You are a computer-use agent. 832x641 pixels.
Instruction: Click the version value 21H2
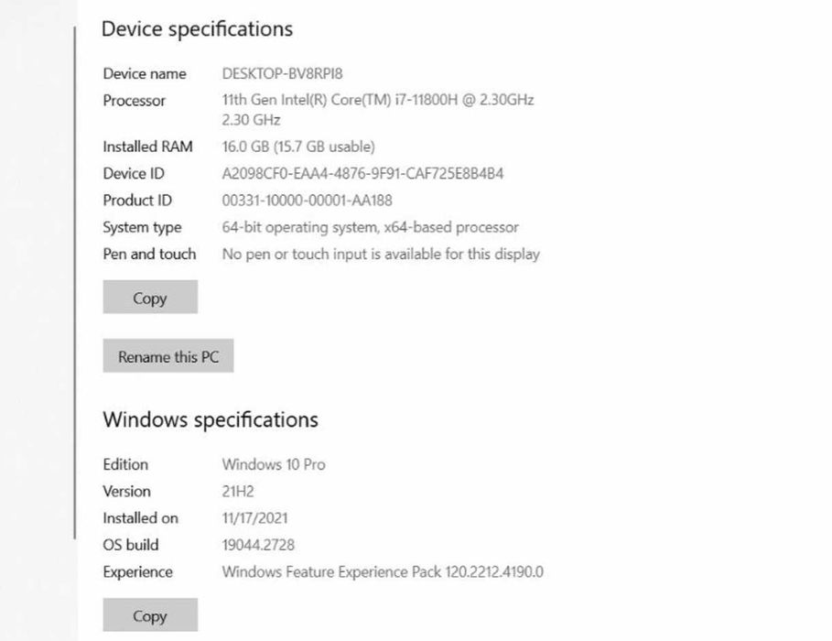(238, 491)
